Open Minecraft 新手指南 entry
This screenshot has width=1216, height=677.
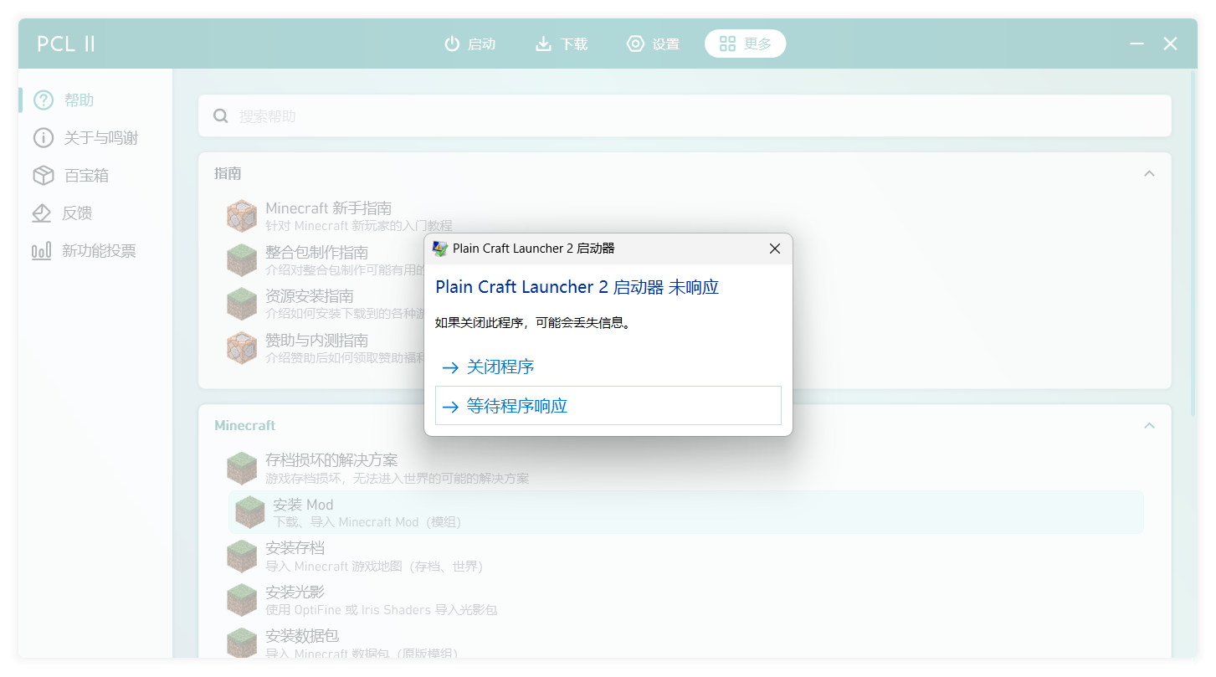click(x=686, y=216)
